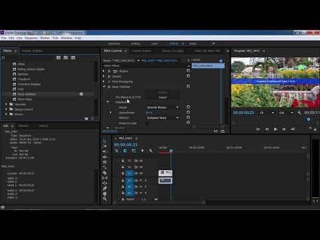Expand the Image Control folder
The width and height of the screenshot is (320, 240).
(x=6, y=109)
